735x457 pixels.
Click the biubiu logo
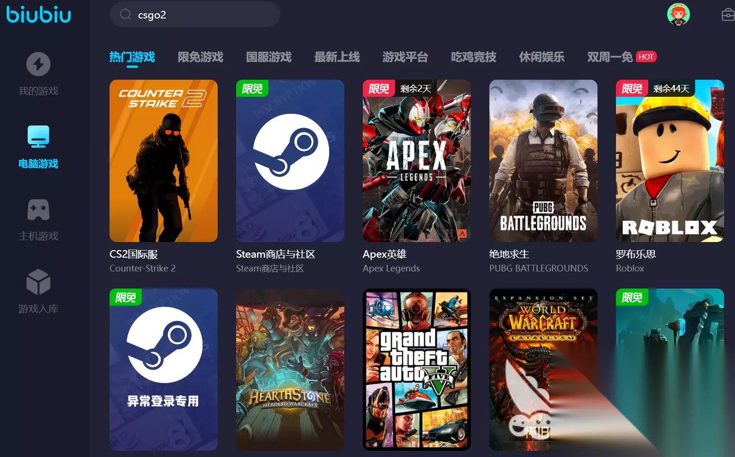[x=38, y=14]
